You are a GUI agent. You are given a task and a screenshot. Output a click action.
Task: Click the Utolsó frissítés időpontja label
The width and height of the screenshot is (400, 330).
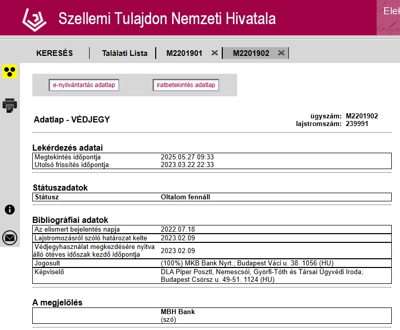point(72,164)
